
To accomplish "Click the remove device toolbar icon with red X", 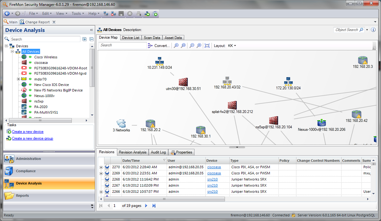I will coord(113,14).
